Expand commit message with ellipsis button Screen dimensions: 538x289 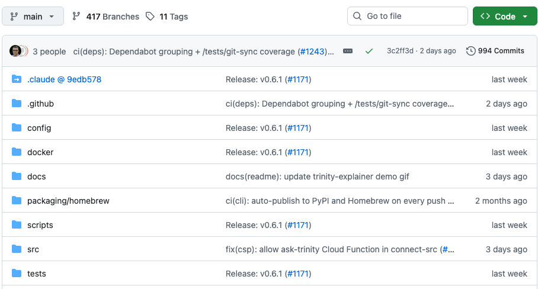point(348,51)
